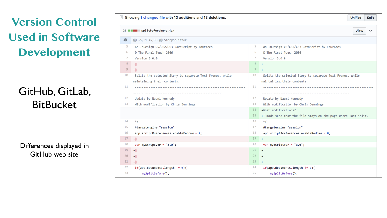
Task: Click left-side deleted line number 17
Action: (126, 139)
